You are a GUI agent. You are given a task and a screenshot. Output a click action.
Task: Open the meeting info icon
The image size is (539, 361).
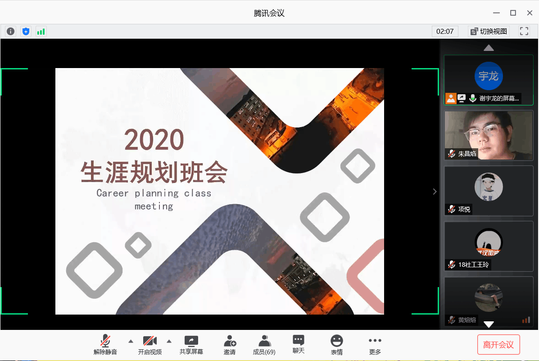(x=10, y=32)
